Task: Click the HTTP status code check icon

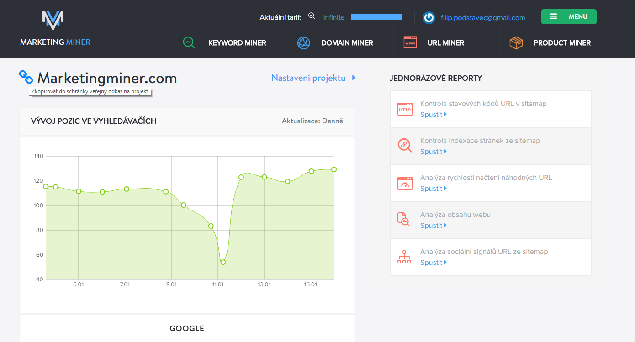Action: [405, 109]
